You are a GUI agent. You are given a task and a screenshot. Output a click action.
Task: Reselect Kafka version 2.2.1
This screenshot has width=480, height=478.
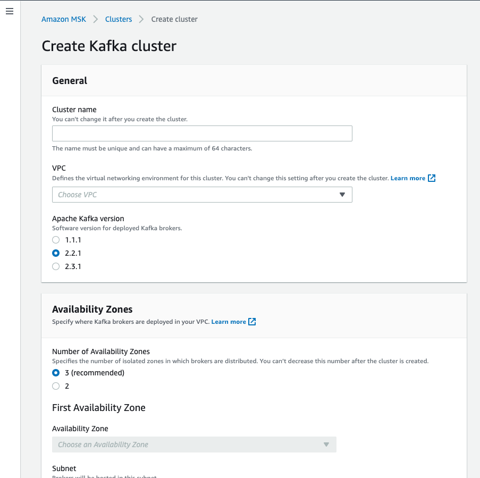pyautogui.click(x=56, y=253)
